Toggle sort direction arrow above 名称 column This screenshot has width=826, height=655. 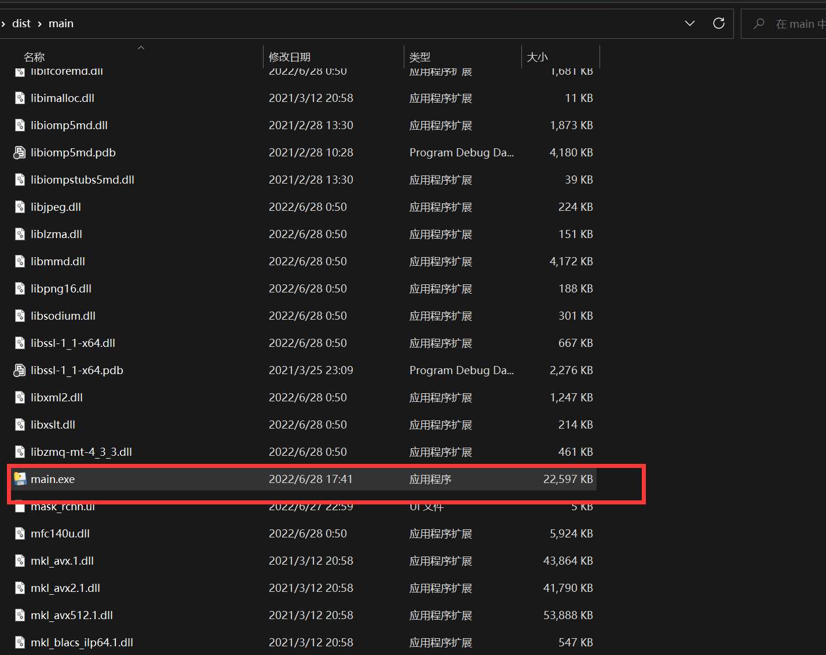pos(141,47)
